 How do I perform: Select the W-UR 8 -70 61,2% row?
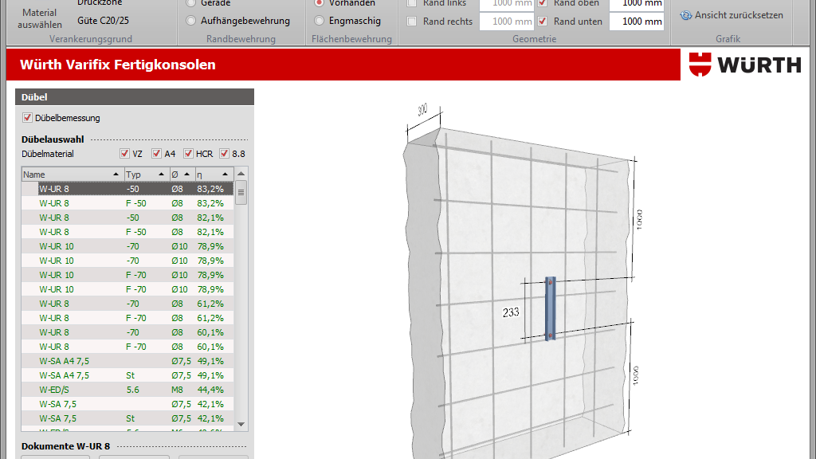pyautogui.click(x=127, y=304)
